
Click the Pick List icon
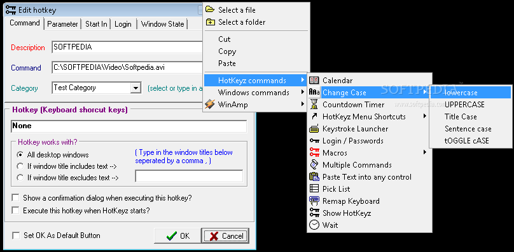(x=314, y=189)
